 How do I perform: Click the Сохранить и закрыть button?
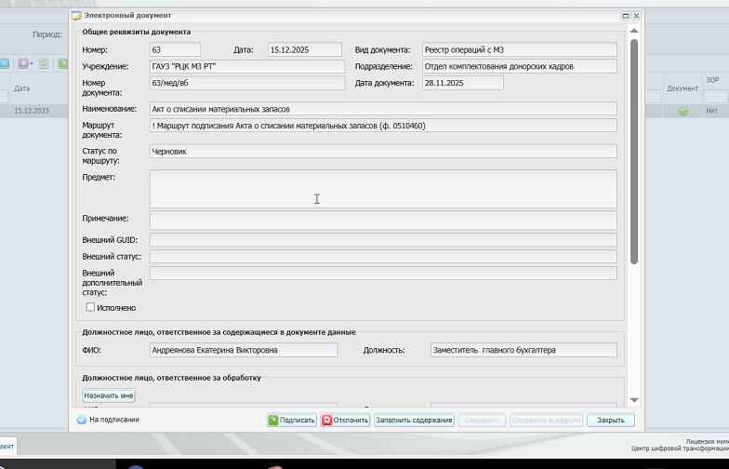coord(547,421)
